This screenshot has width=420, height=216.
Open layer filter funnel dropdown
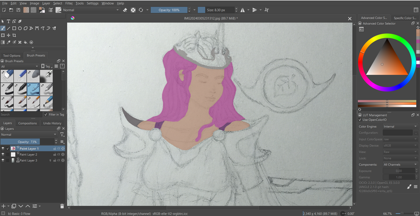coord(62,135)
